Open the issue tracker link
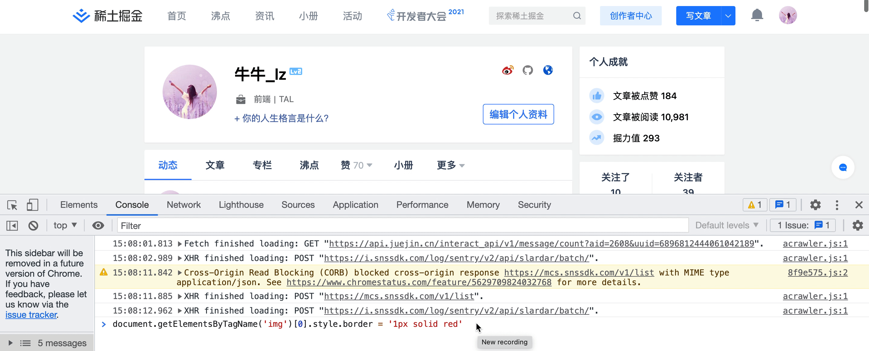The width and height of the screenshot is (869, 351). click(31, 314)
